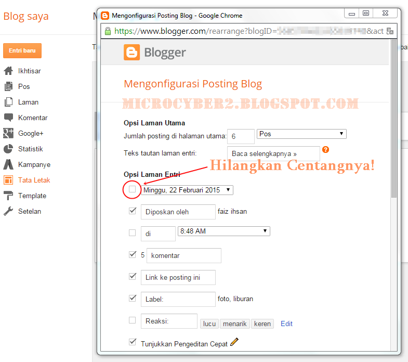Image resolution: width=408 pixels, height=362 pixels.
Task: Click the Statistik pie chart icon
Action: (x=8, y=149)
